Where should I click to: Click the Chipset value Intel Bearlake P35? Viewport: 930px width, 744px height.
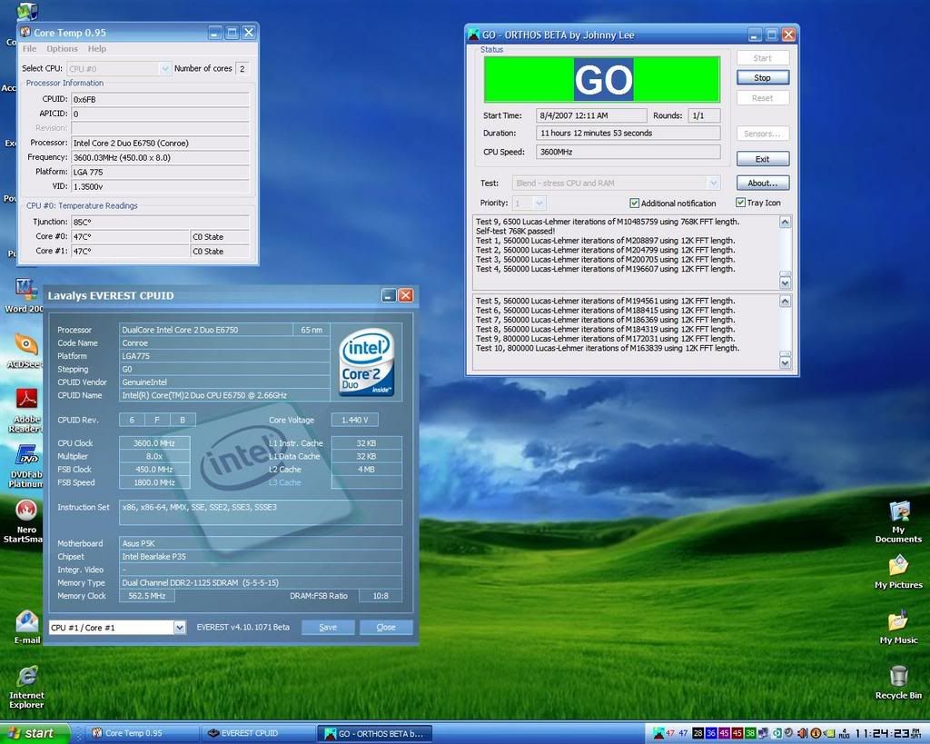(261, 557)
